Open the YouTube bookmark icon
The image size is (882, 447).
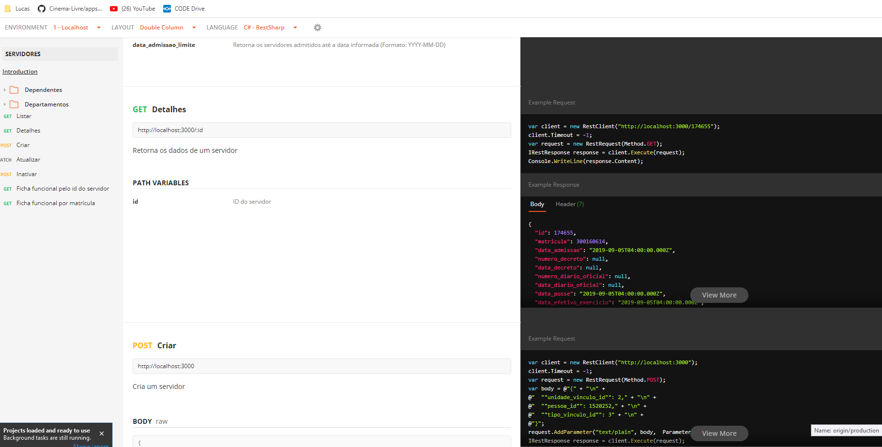pos(114,9)
